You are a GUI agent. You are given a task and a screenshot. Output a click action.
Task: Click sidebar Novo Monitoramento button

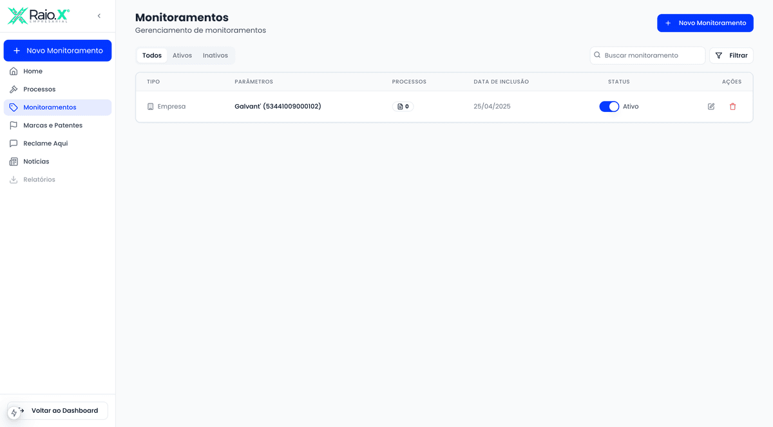57,51
